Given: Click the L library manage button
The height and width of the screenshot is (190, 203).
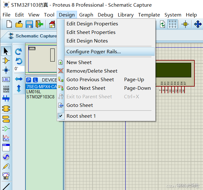Looking at the screenshot, I should coord(35,80).
